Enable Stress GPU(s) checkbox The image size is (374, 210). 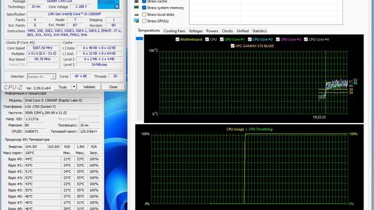click(x=144, y=21)
